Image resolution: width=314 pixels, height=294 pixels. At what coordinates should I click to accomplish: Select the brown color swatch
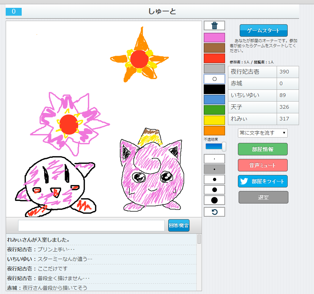(214, 48)
